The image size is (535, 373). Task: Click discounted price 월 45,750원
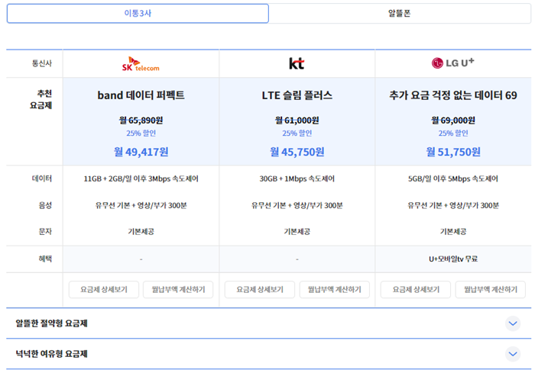pyautogui.click(x=297, y=152)
